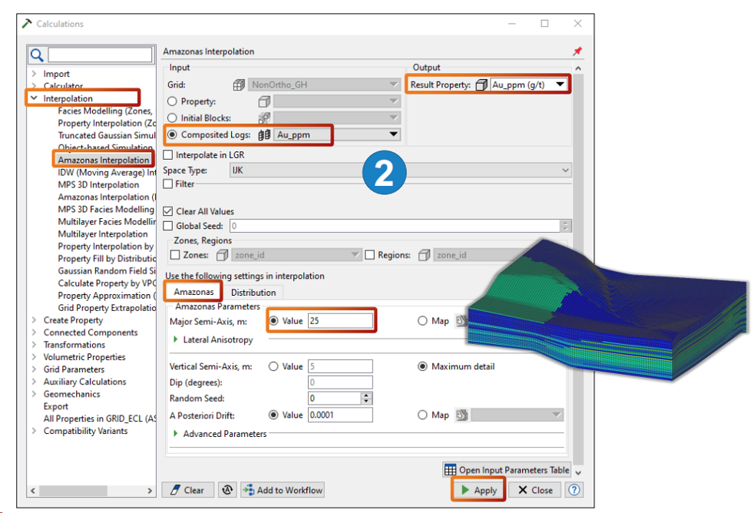Click the Apply button

pyautogui.click(x=478, y=490)
